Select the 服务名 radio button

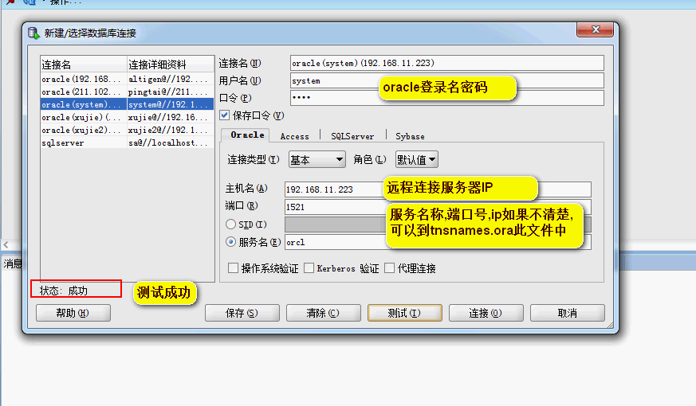point(230,242)
